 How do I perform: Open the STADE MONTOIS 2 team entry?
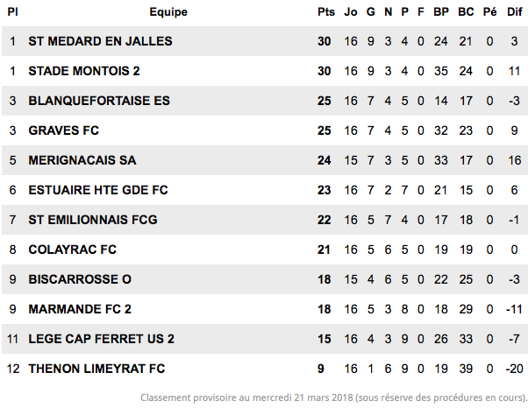click(x=84, y=71)
